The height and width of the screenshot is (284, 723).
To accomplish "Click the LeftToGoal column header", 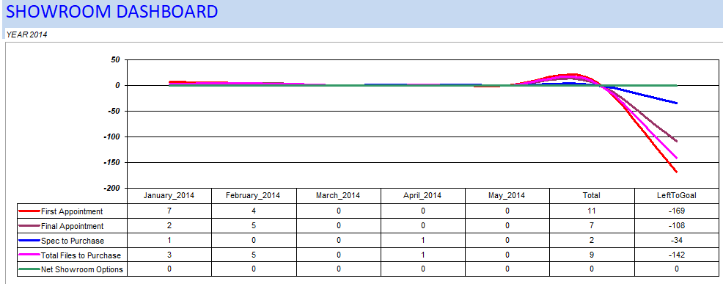I will pyautogui.click(x=677, y=195).
